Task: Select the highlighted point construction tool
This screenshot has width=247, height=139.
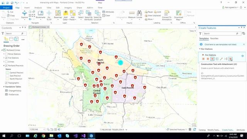Action: pyautogui.click(x=212, y=59)
